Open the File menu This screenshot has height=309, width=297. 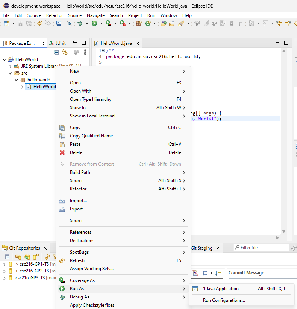6,15
